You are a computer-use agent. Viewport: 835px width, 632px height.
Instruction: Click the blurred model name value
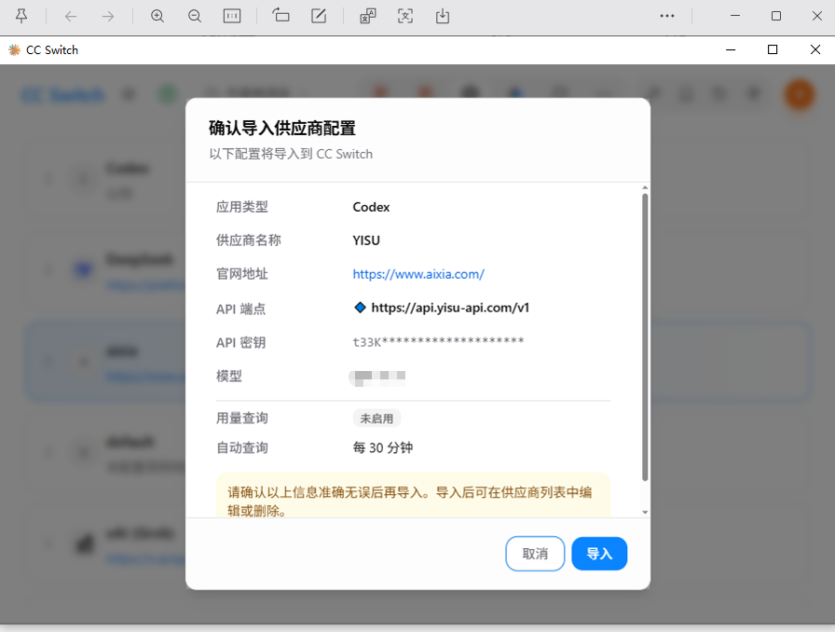(377, 378)
